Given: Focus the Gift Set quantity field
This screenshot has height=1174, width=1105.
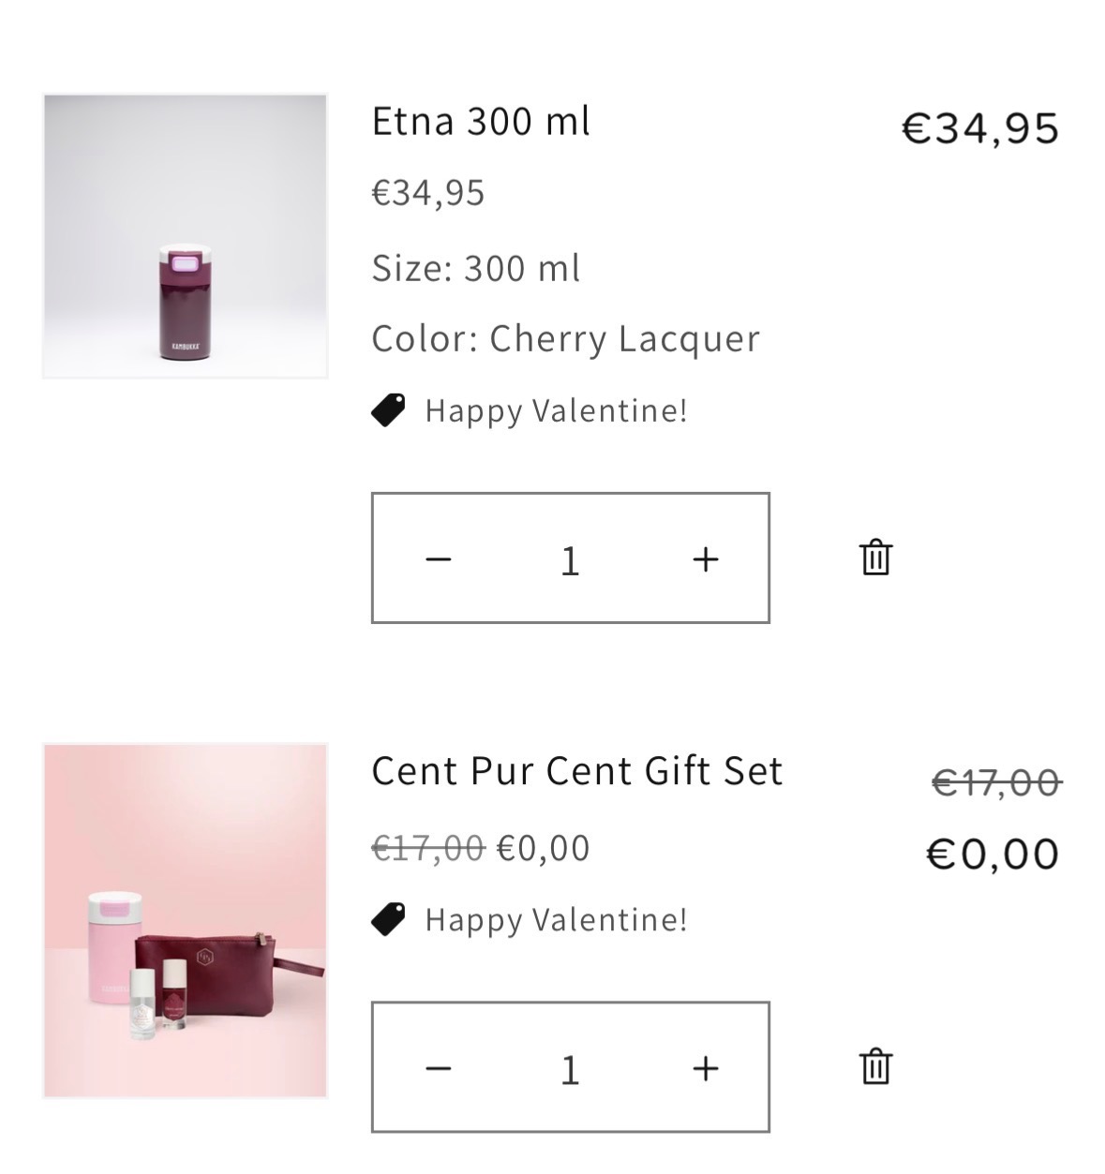Looking at the screenshot, I should (x=570, y=1069).
